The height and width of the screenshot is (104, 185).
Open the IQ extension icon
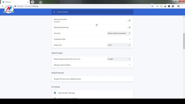pyautogui.click(x=157, y=6)
